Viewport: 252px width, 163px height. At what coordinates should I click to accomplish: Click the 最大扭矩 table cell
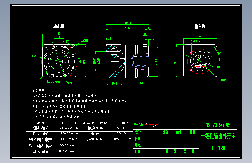point(41,134)
